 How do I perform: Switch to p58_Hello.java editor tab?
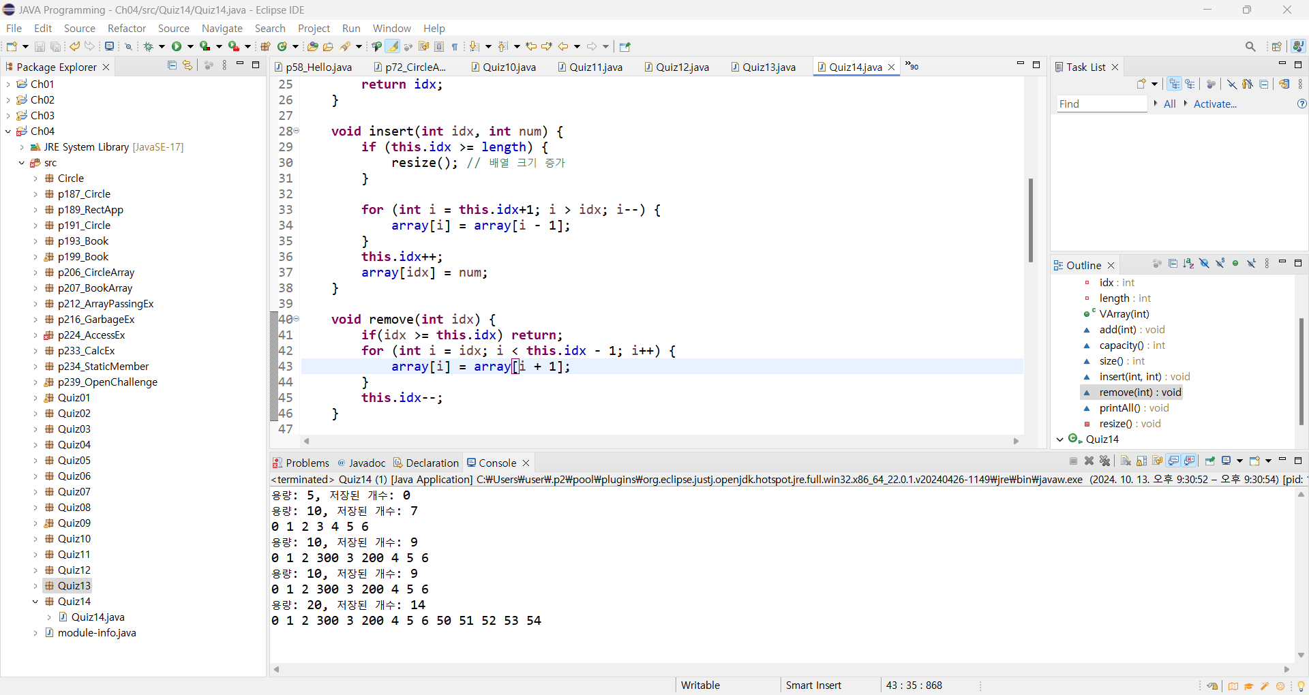313,67
